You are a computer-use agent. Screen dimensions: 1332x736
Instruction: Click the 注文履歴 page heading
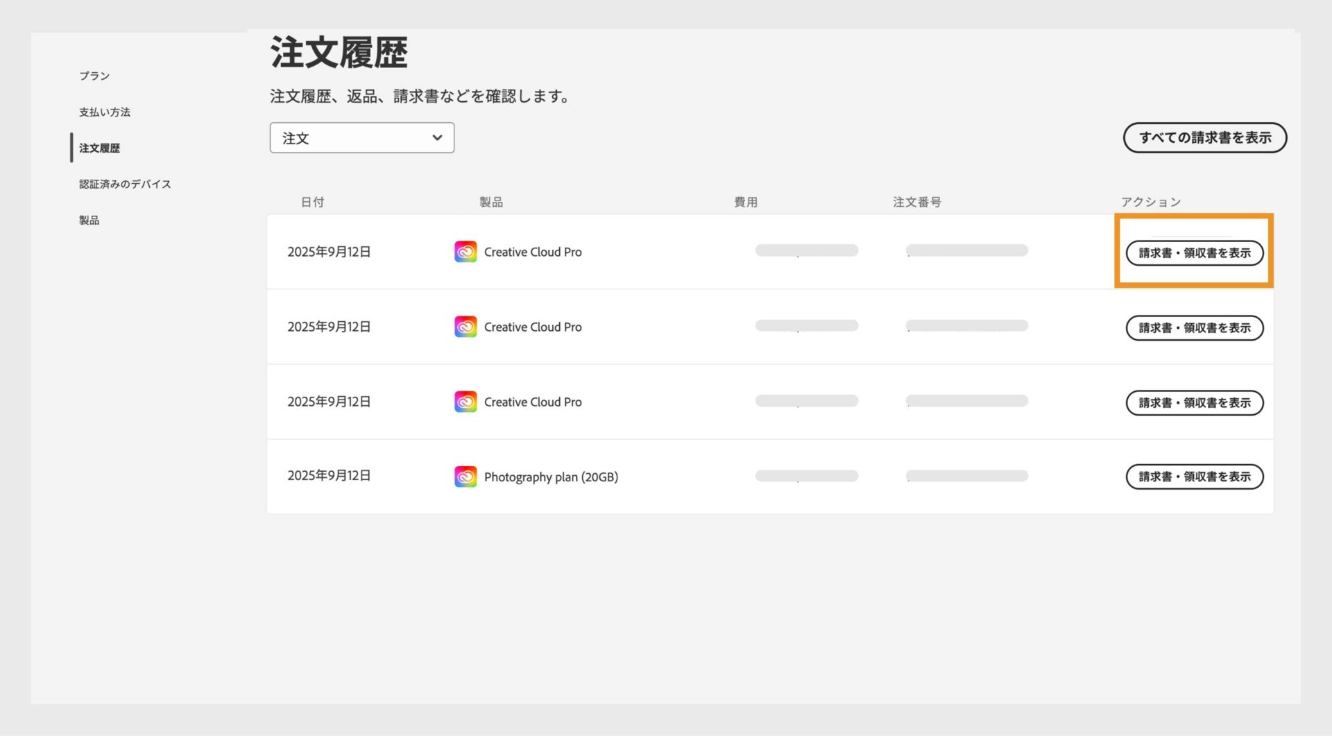click(x=339, y=53)
